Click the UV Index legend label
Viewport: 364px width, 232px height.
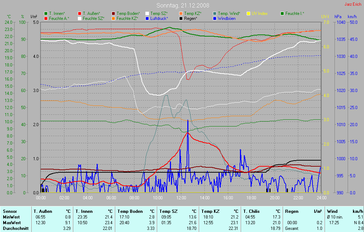pyautogui.click(x=259, y=14)
